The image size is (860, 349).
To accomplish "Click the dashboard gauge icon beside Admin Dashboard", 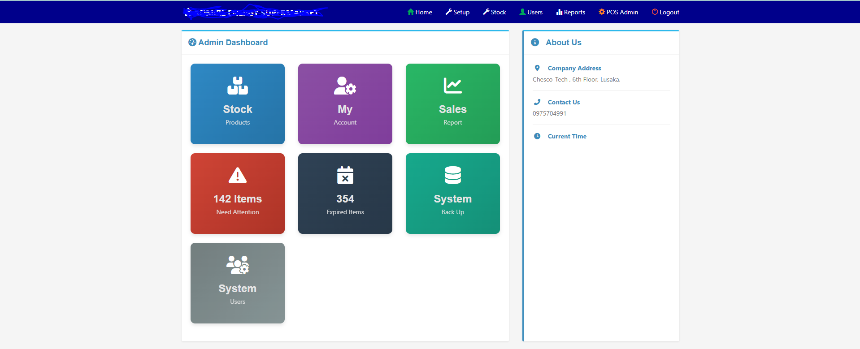I will pyautogui.click(x=192, y=42).
